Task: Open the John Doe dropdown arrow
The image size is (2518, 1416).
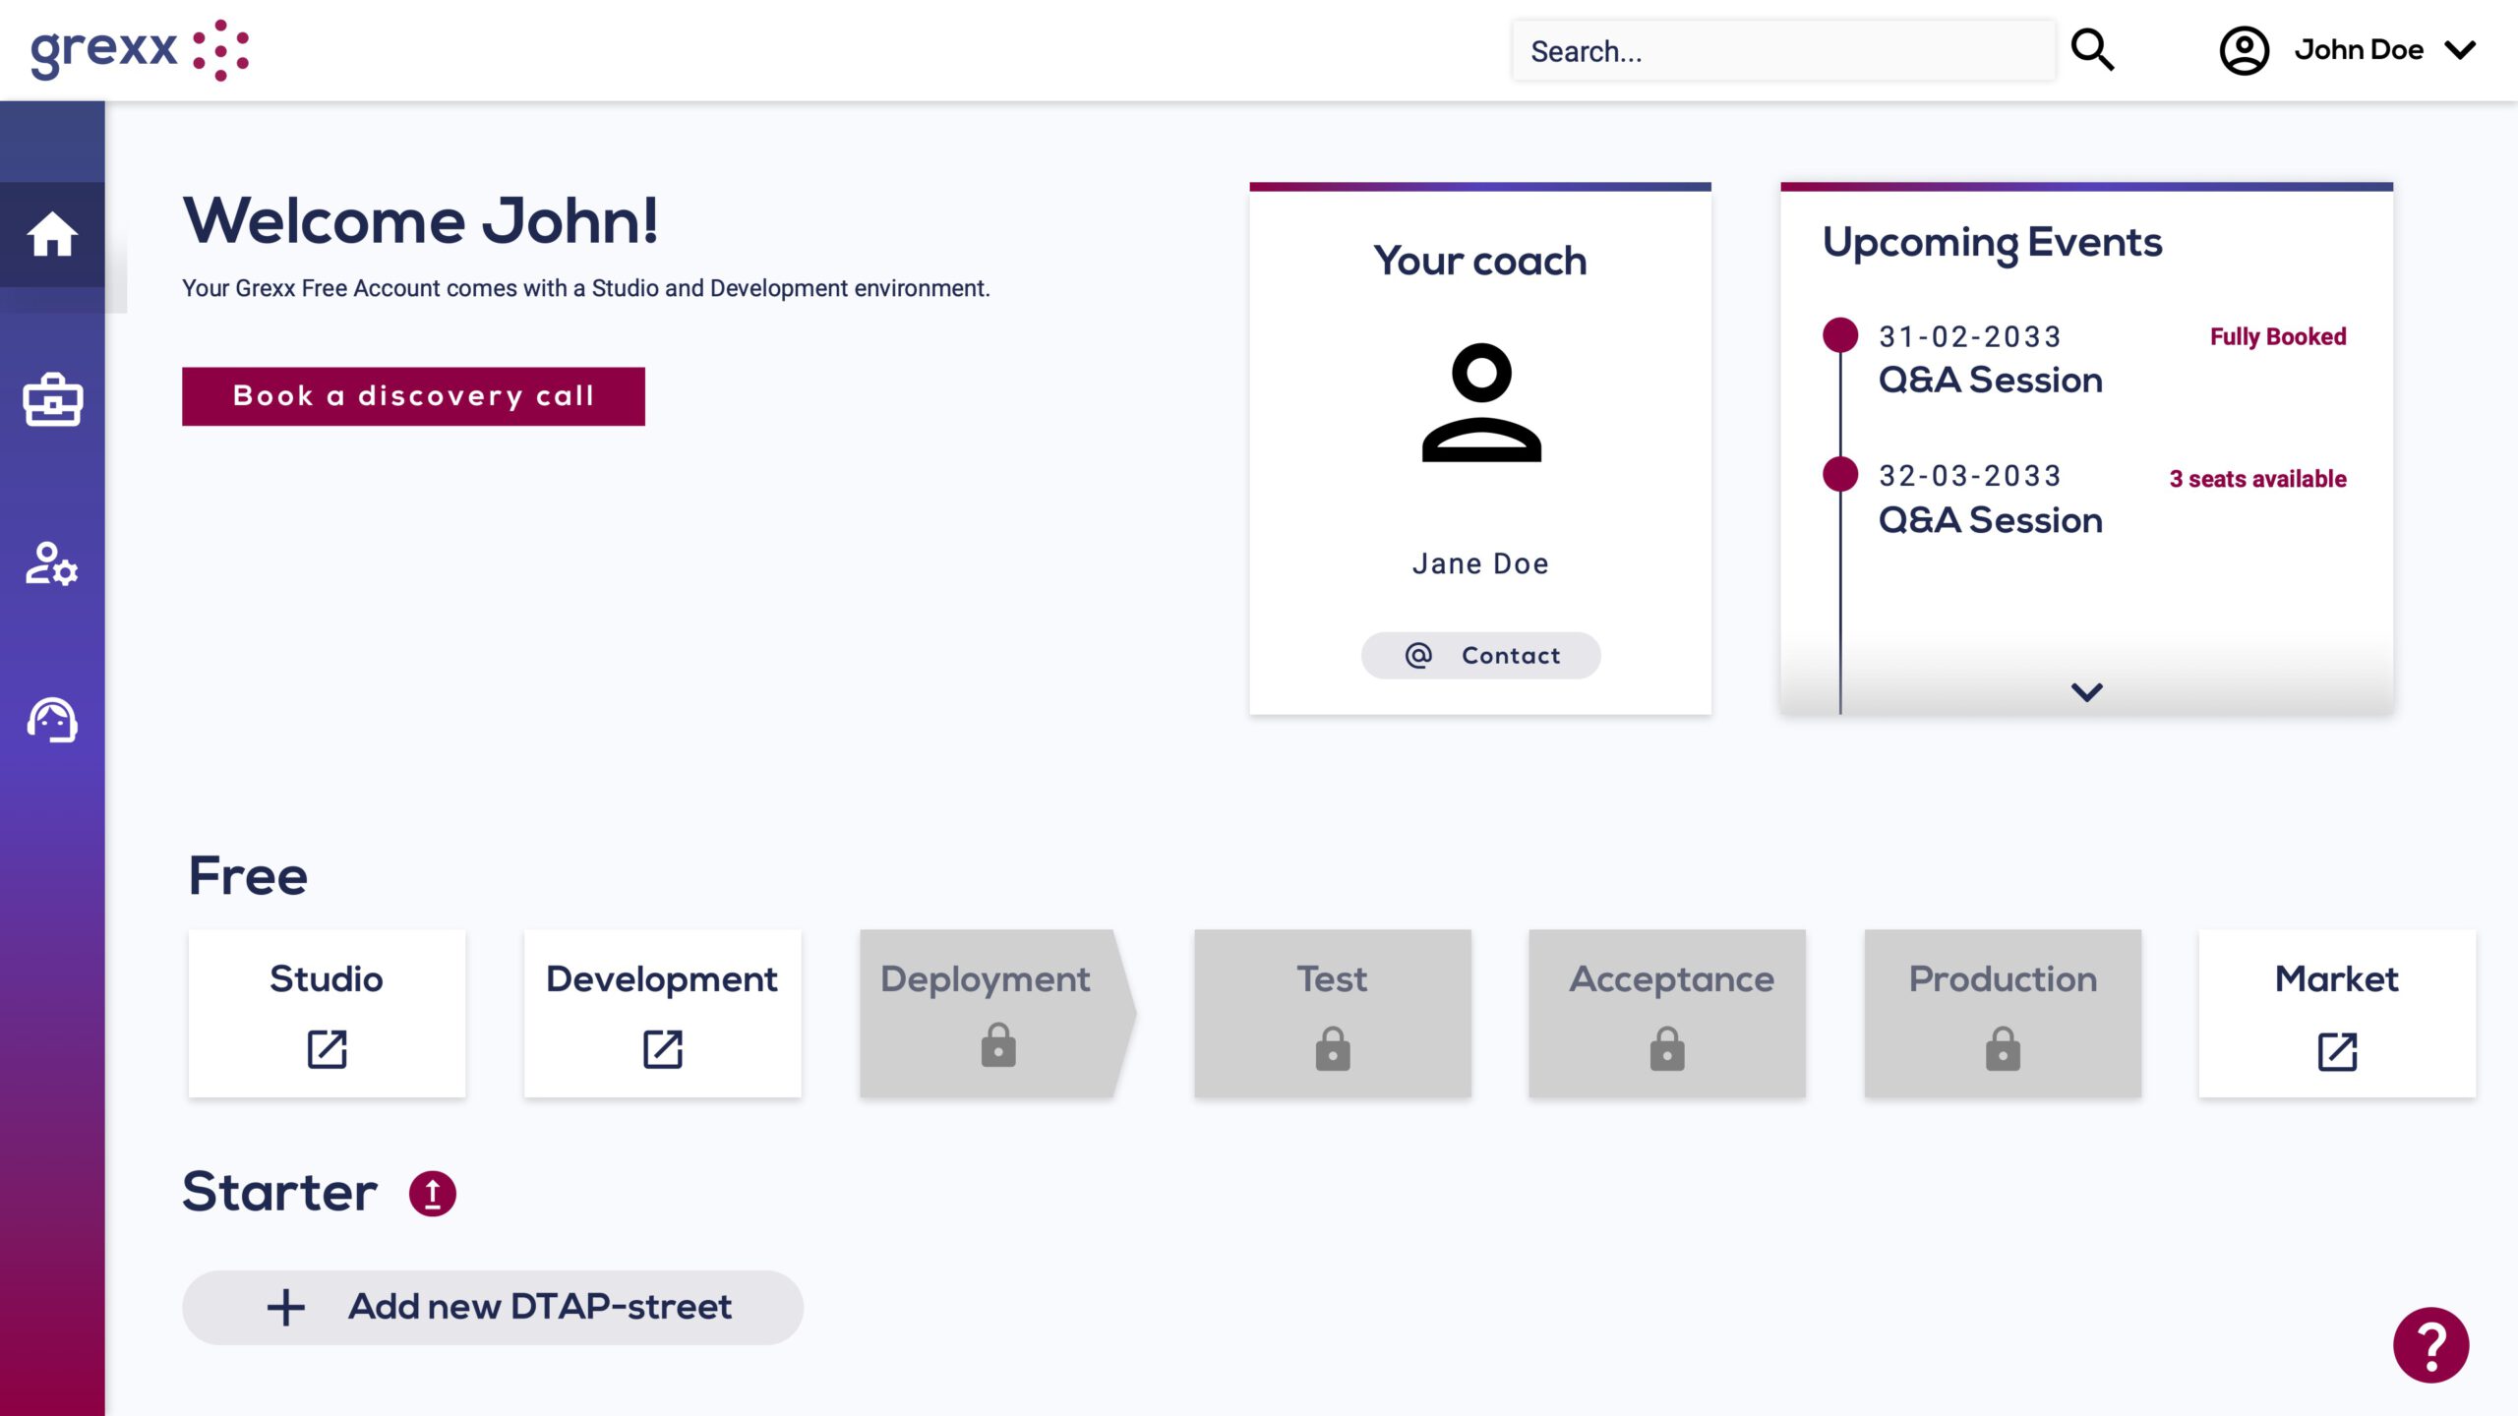Action: tap(2460, 50)
